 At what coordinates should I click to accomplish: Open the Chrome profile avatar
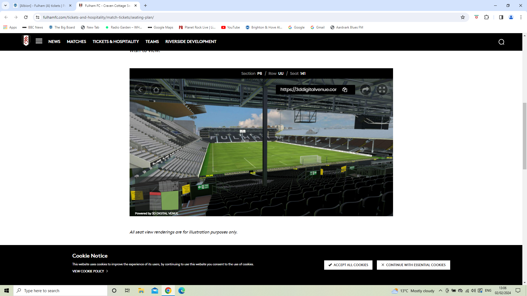(511, 17)
